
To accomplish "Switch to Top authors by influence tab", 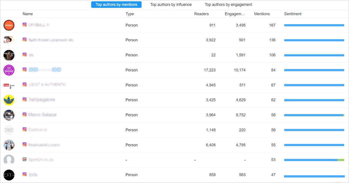I will tap(171, 5).
